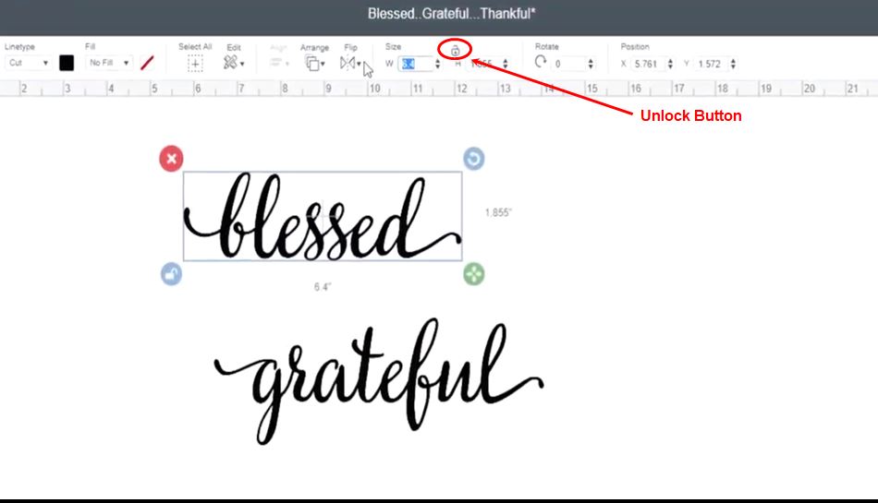The height and width of the screenshot is (503, 878).
Task: Adjust the Width stepper arrows
Action: [x=437, y=64]
